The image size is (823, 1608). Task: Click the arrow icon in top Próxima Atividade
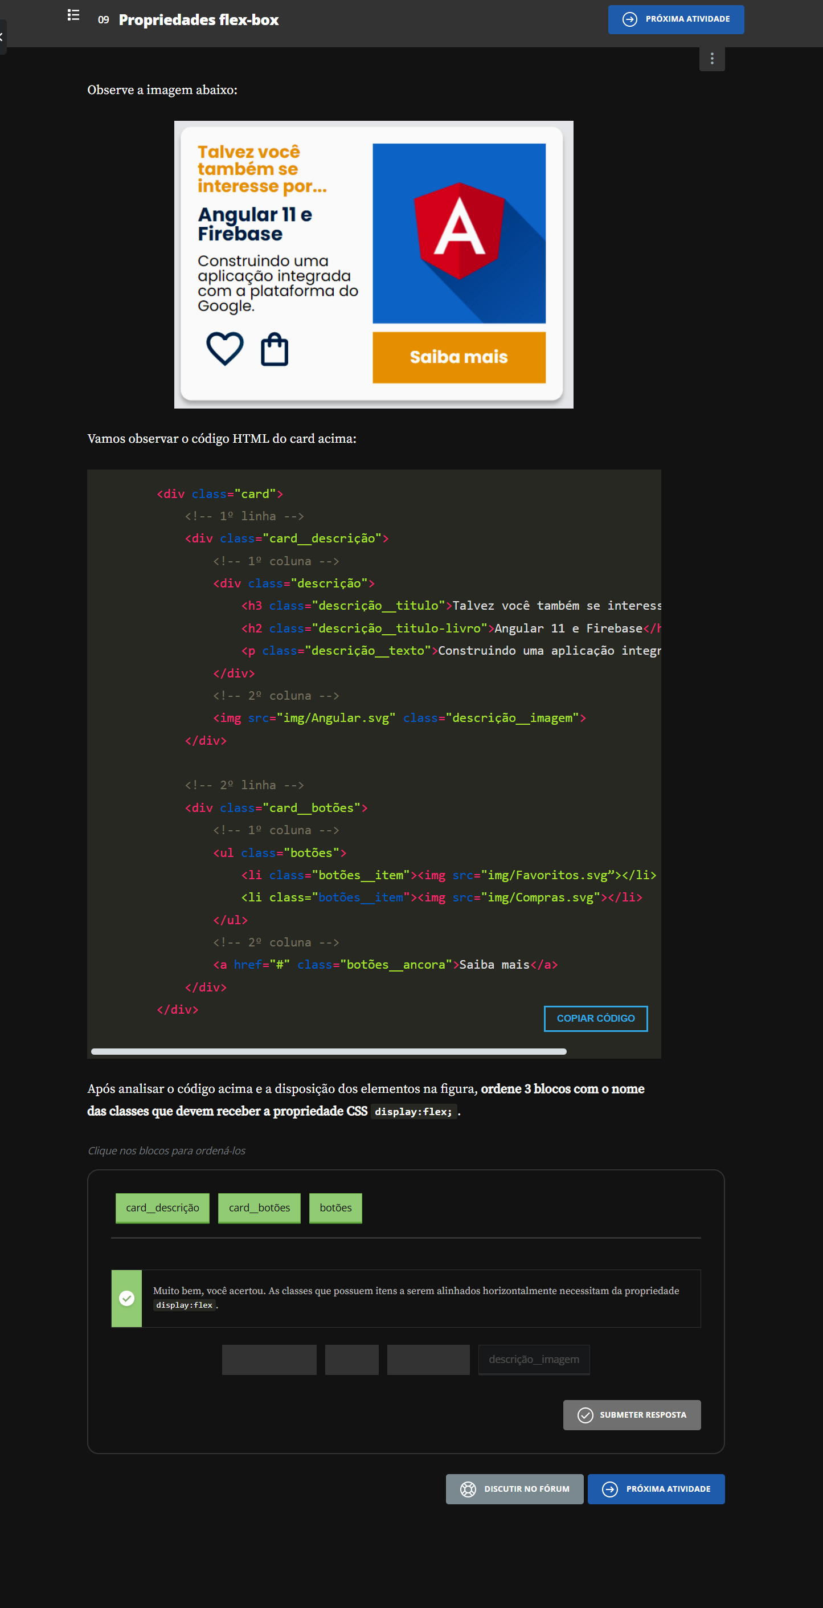(629, 19)
